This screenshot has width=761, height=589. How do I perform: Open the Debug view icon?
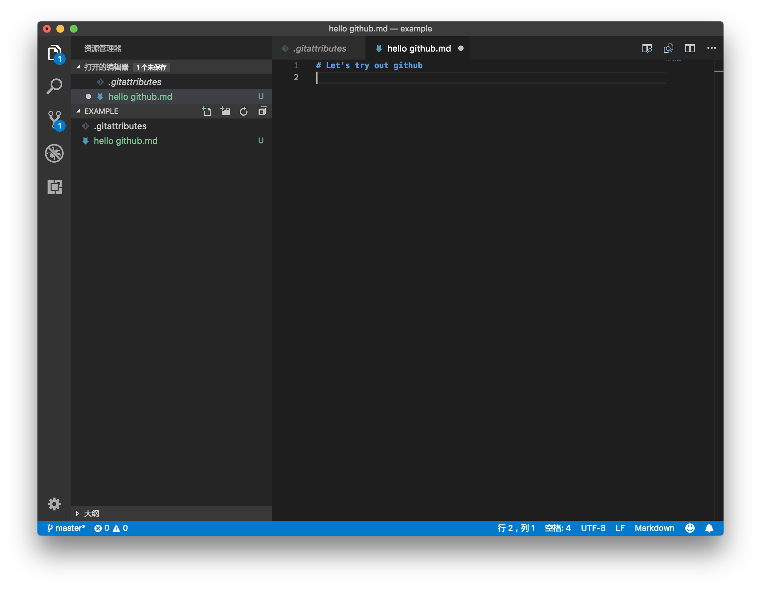[54, 153]
